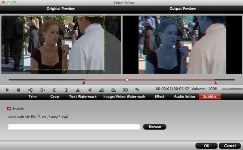The height and width of the screenshot is (150, 243).
Task: Click the timecode 00:03:07/00:05:57
Action: [173, 89]
